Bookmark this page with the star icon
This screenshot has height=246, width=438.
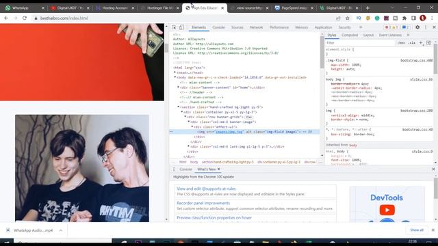pyautogui.click(x=348, y=18)
